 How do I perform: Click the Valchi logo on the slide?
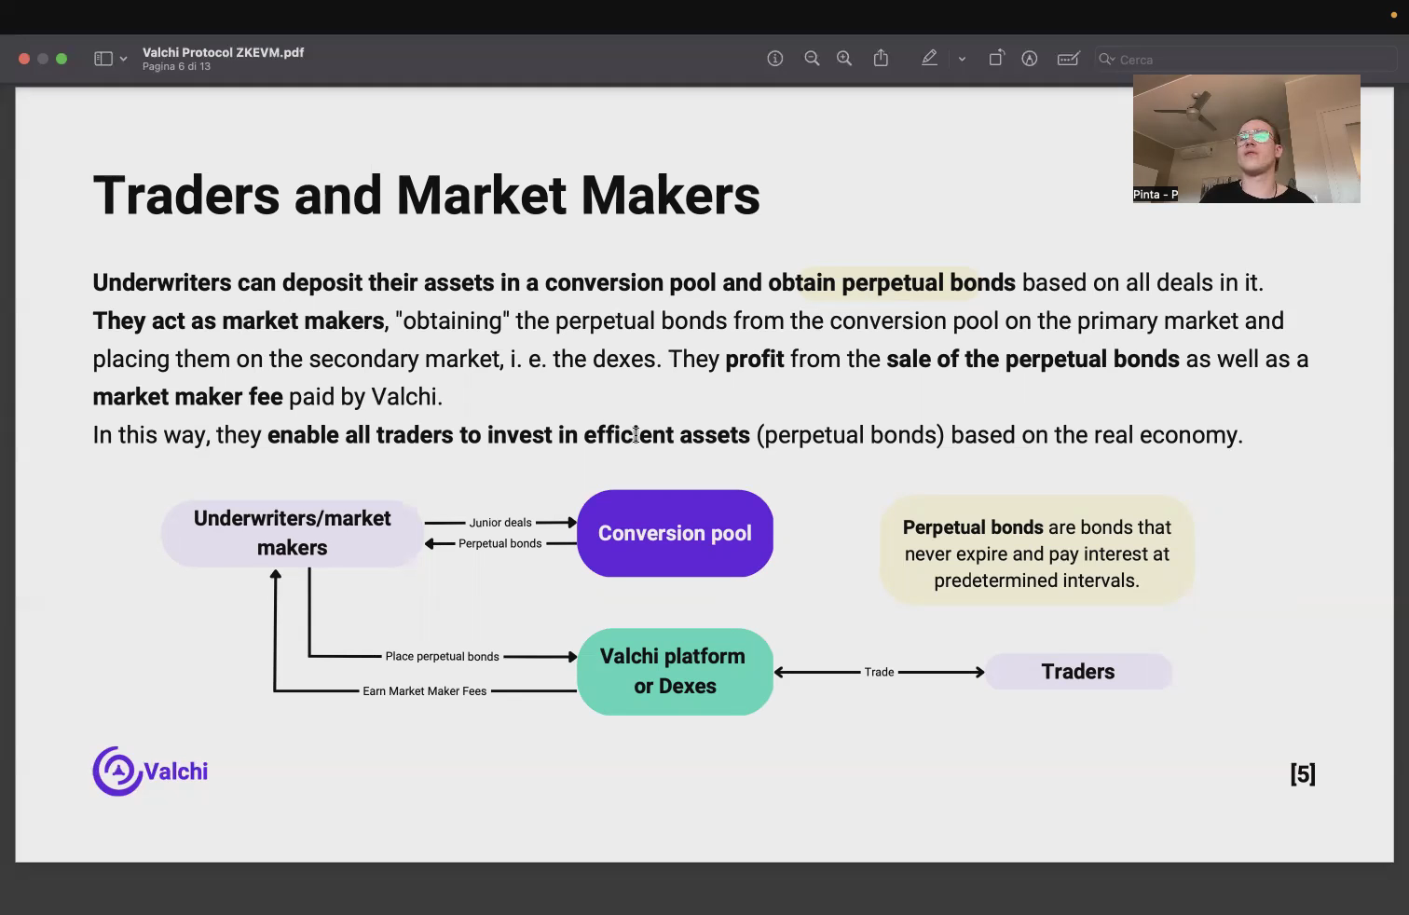tap(150, 772)
